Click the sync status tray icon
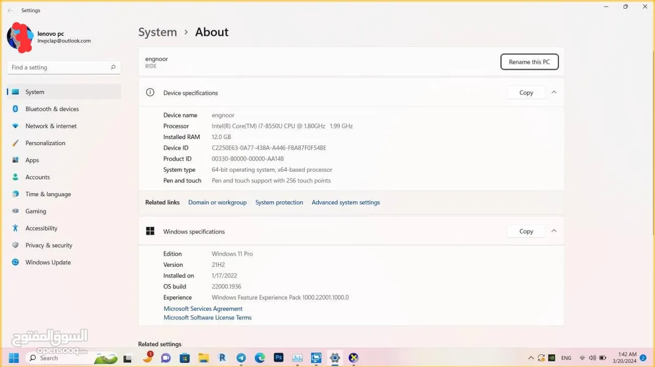This screenshot has height=367, width=655. click(x=542, y=358)
